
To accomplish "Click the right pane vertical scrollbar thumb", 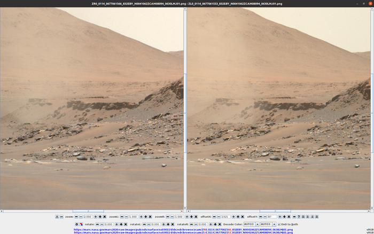I will tap(372, 113).
